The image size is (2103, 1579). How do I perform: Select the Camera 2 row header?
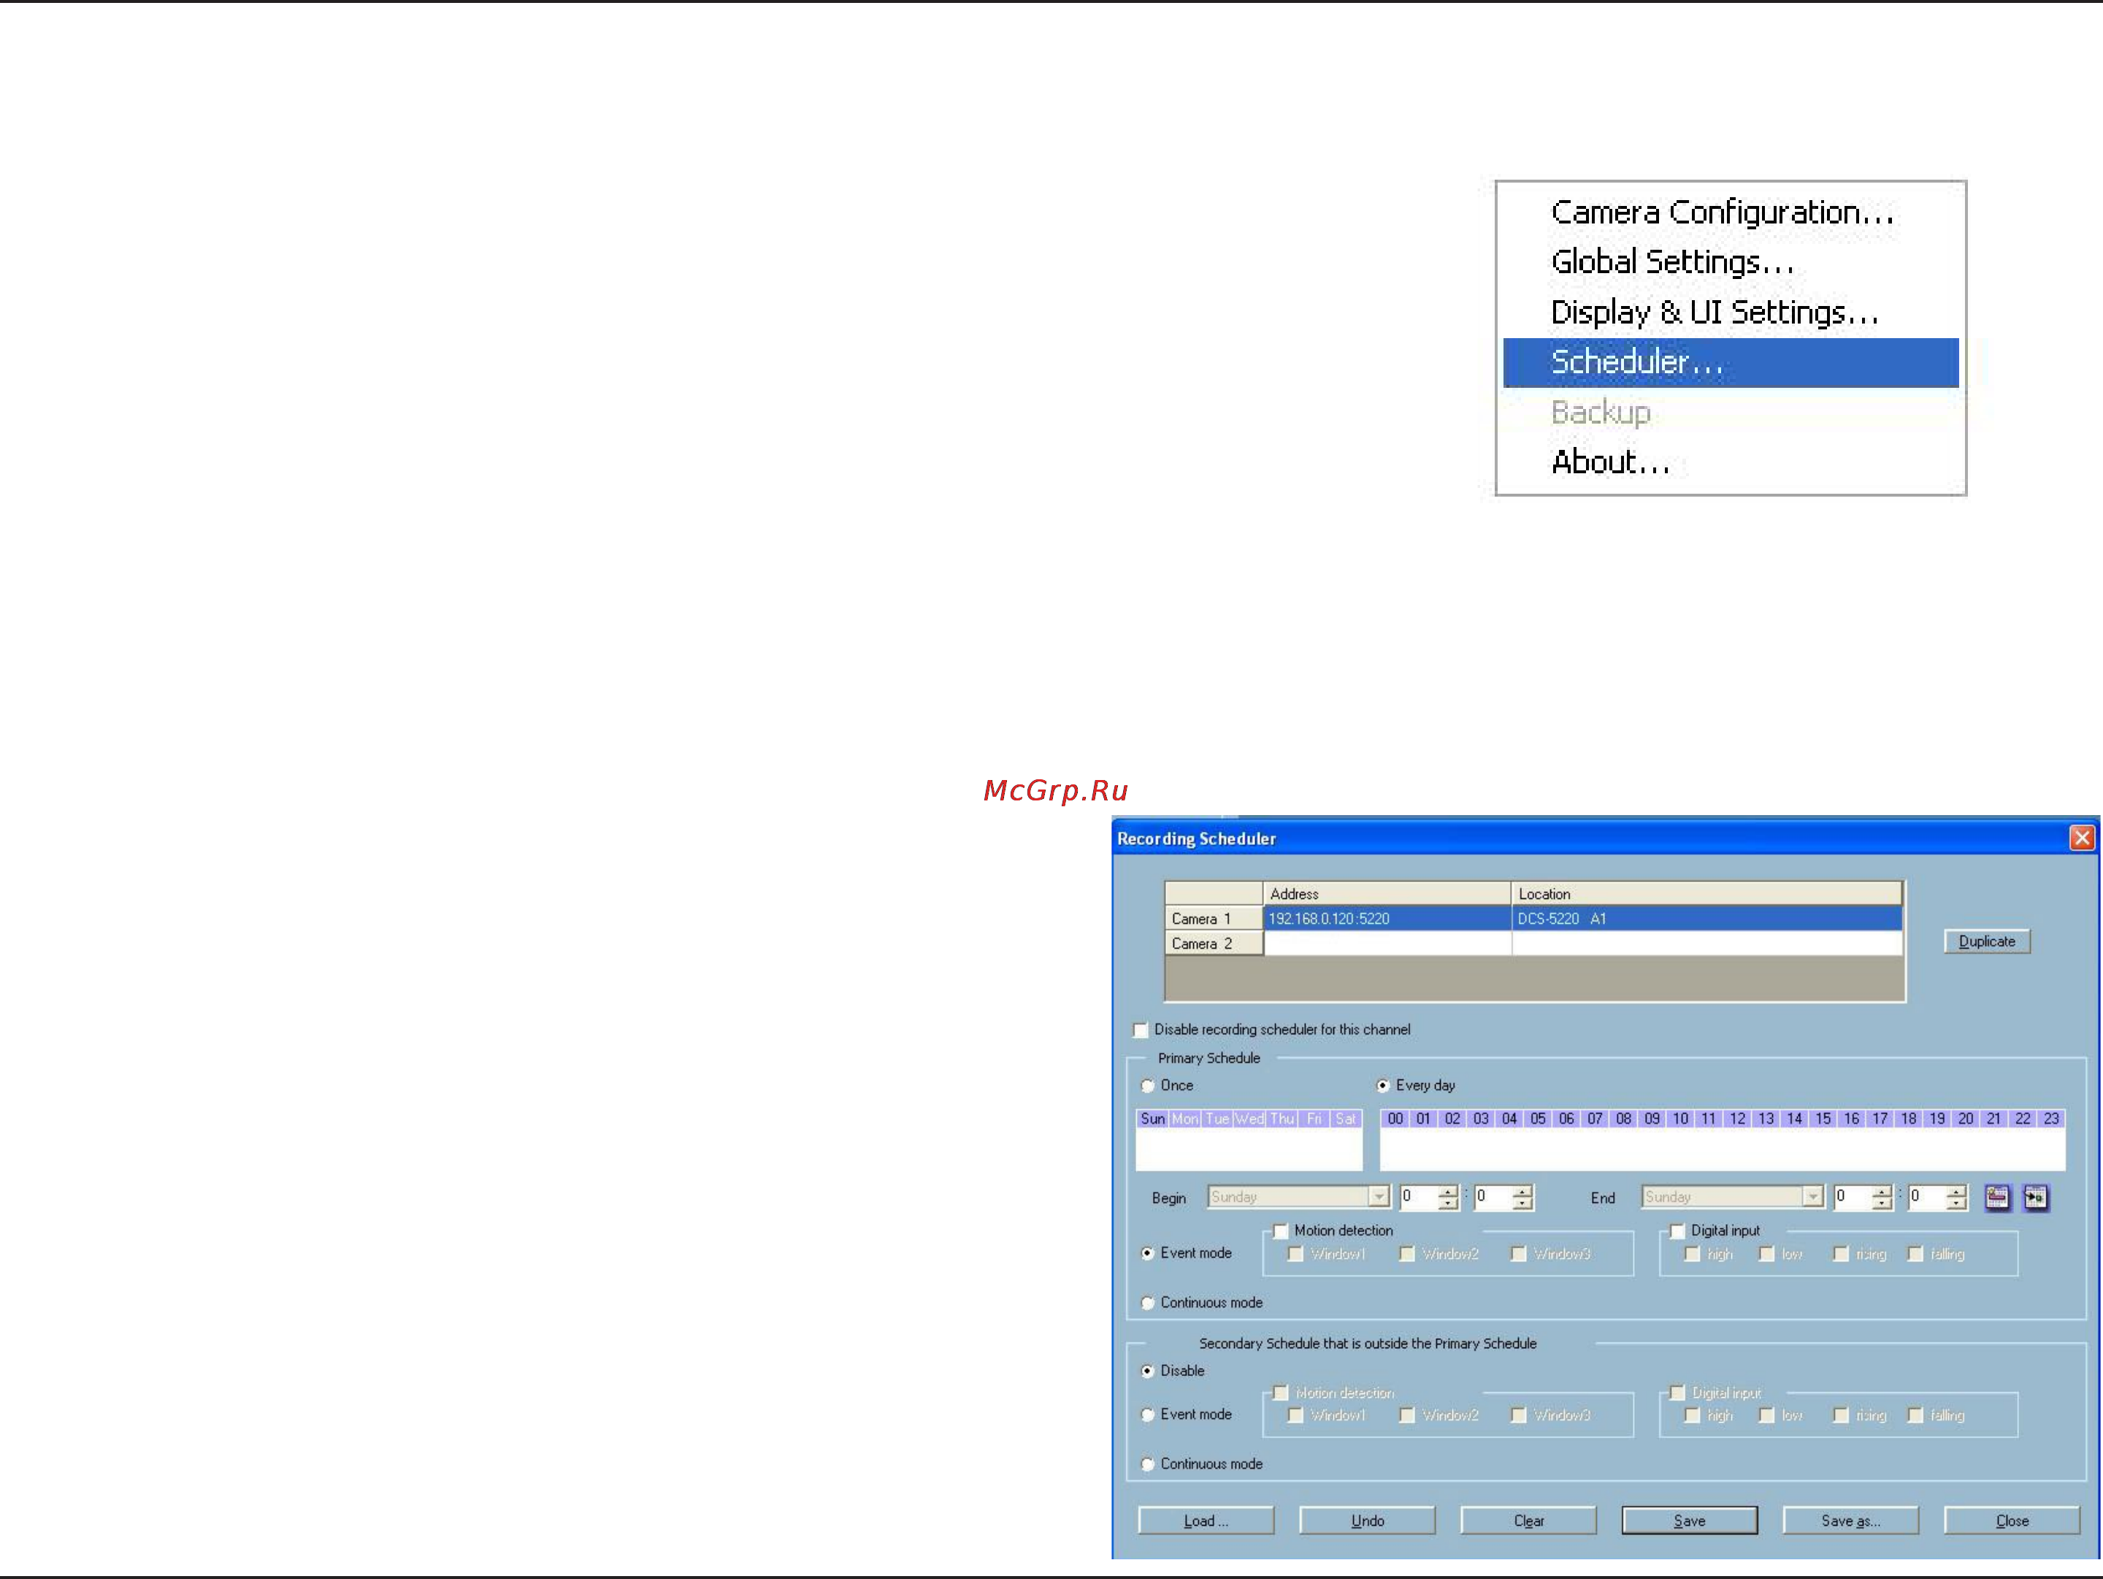(x=1214, y=943)
